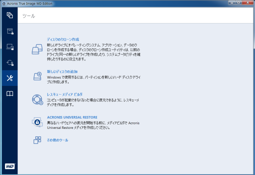Screen dimensions: 255x175
Task: Open the Help book sidebar icon
Action: (x=10, y=93)
